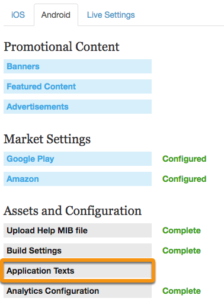
Task: Open the Analytics Configuration row
Action: (x=78, y=291)
